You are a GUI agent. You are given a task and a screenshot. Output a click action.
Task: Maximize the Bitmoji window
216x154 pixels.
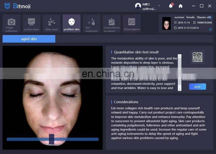point(202,6)
